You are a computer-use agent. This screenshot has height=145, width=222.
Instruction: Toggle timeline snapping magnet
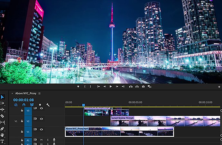click(x=24, y=105)
